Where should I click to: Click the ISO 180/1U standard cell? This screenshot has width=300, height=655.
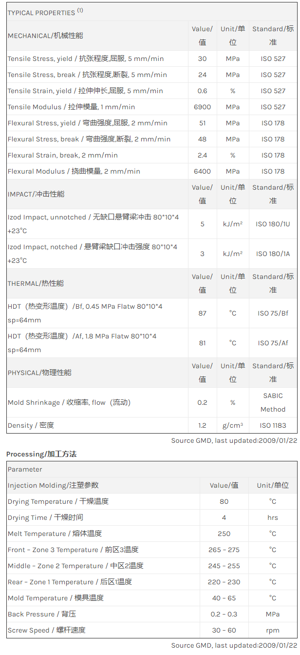[x=273, y=224]
